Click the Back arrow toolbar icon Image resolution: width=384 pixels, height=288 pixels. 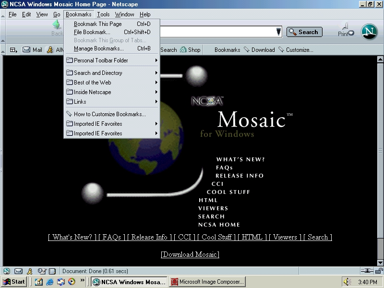[57, 24]
